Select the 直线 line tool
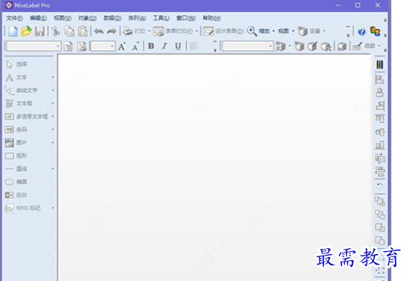 [x=16, y=169]
